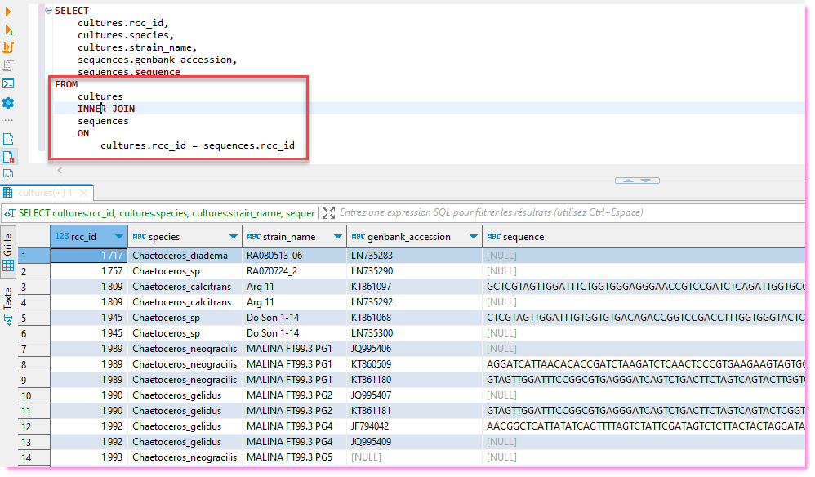815x477 pixels.
Task: Open editor settings gear icon
Action: pyautogui.click(x=9, y=103)
